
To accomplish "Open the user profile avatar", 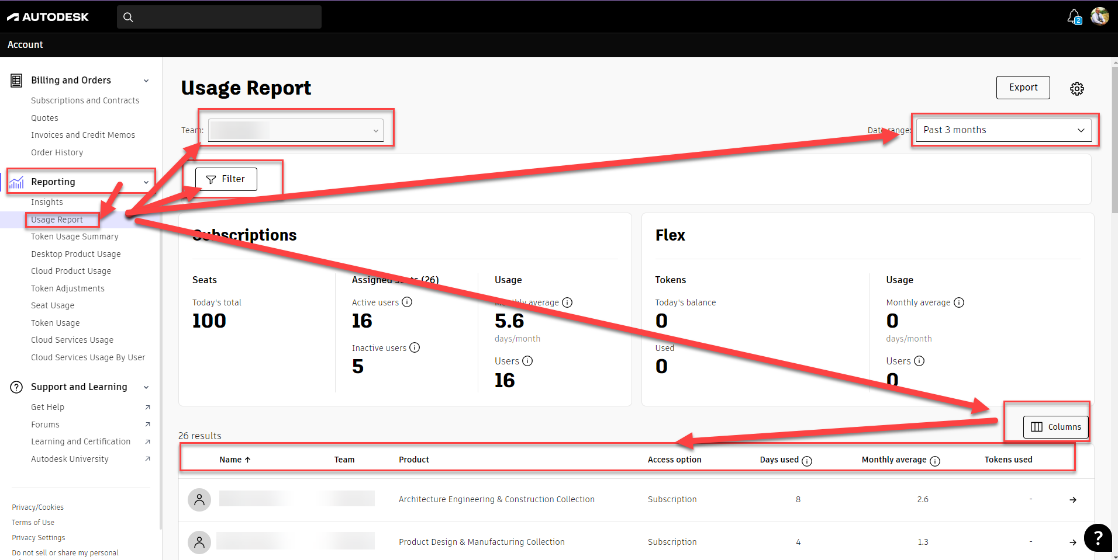I will [x=1100, y=16].
